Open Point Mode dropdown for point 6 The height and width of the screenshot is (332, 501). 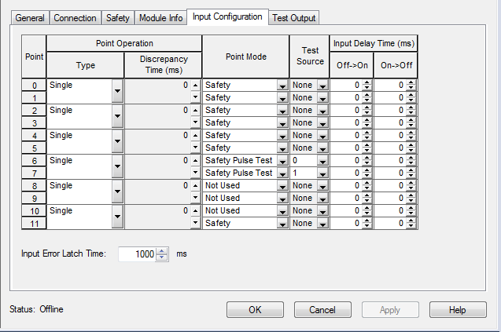click(x=282, y=161)
